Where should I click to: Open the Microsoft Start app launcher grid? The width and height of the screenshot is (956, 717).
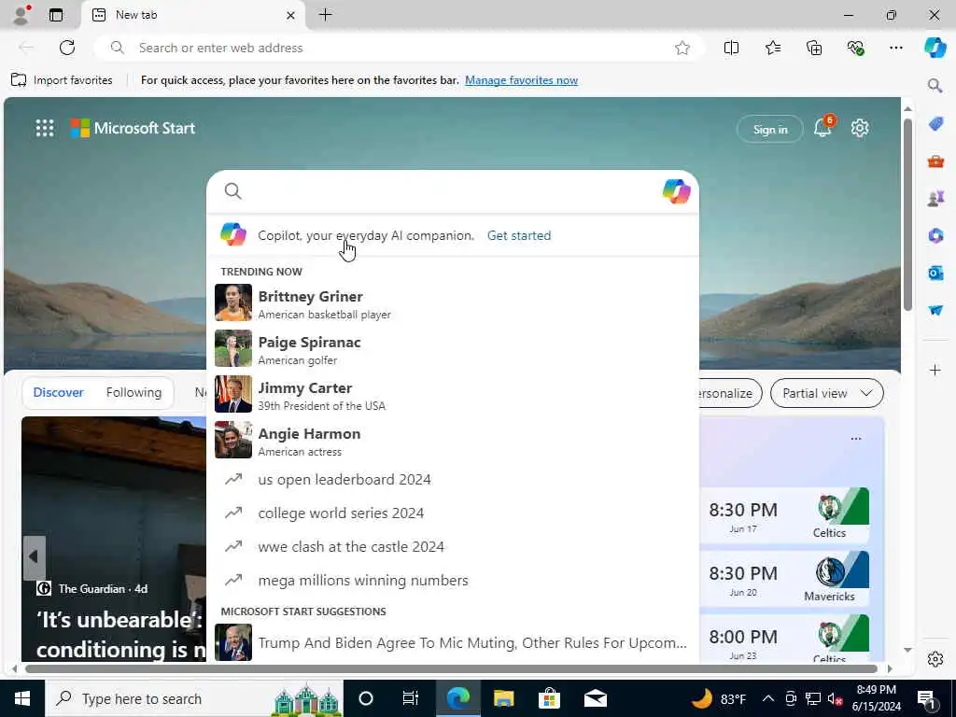45,128
